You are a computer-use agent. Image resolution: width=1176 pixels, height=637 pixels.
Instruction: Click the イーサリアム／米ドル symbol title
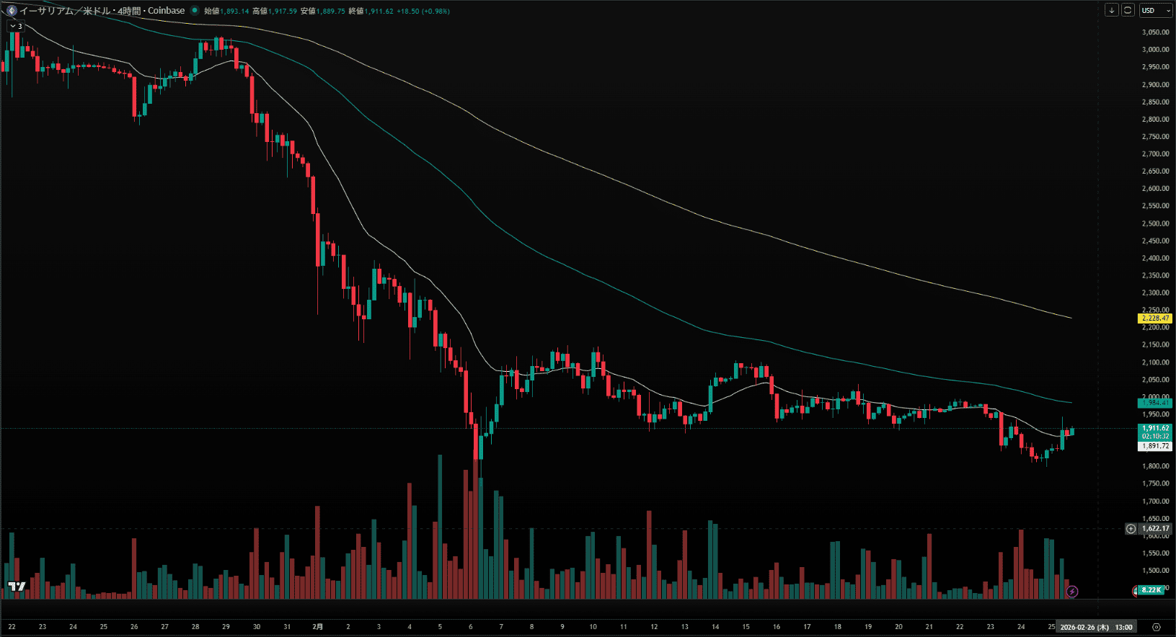65,11
